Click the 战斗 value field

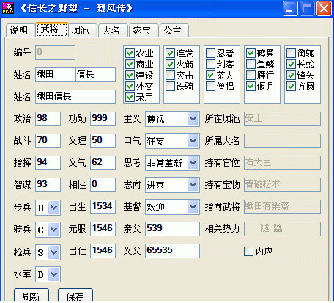pos(48,141)
